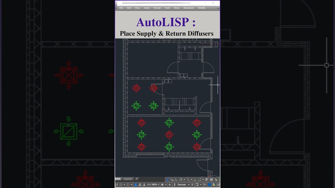The height and width of the screenshot is (188, 335).
Task: Toggle the blue snap mode status icon
Action: 167,180
